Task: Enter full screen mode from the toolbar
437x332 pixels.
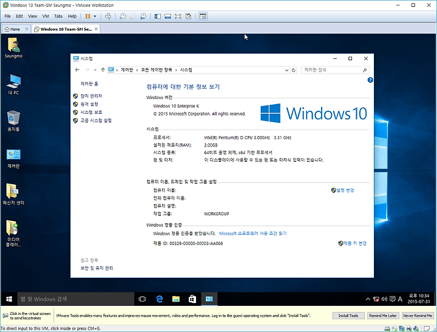Action: point(178,16)
